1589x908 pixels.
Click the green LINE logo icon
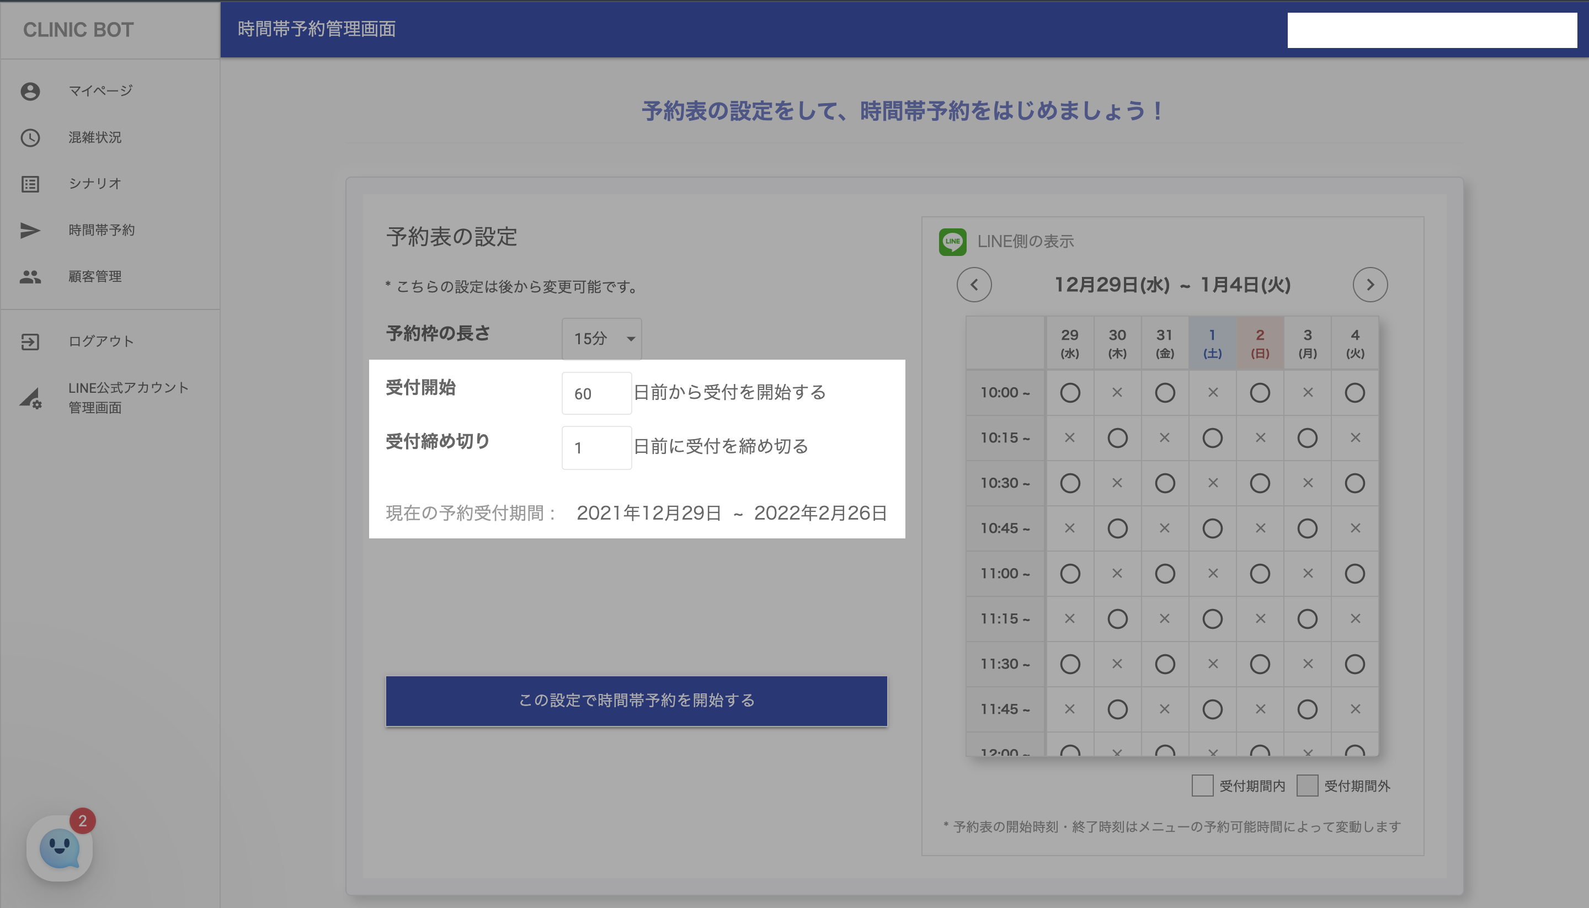click(952, 242)
